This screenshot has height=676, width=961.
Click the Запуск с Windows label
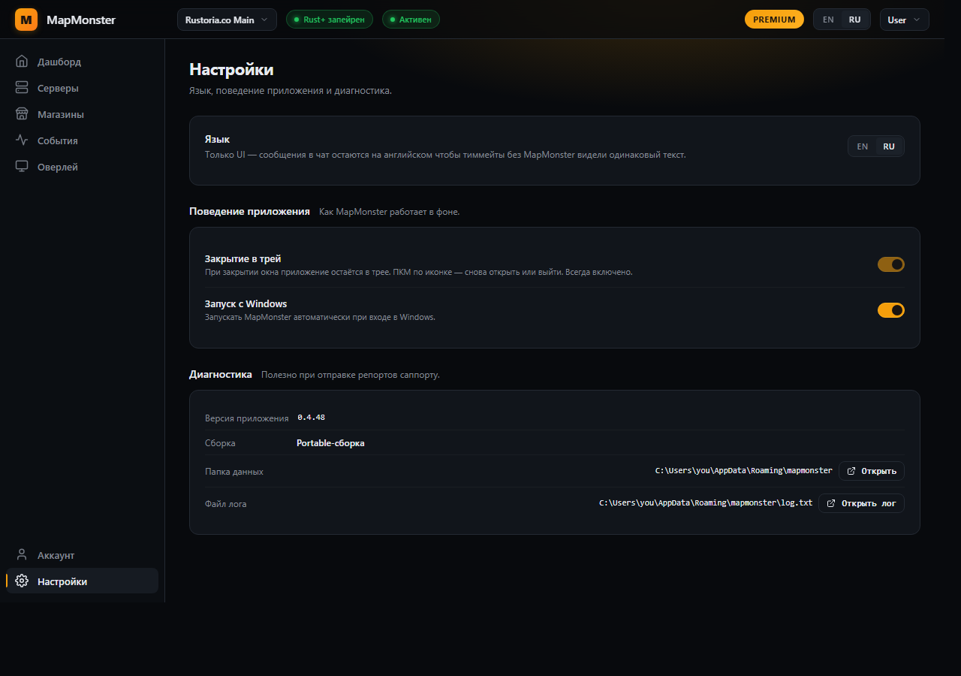[246, 303]
